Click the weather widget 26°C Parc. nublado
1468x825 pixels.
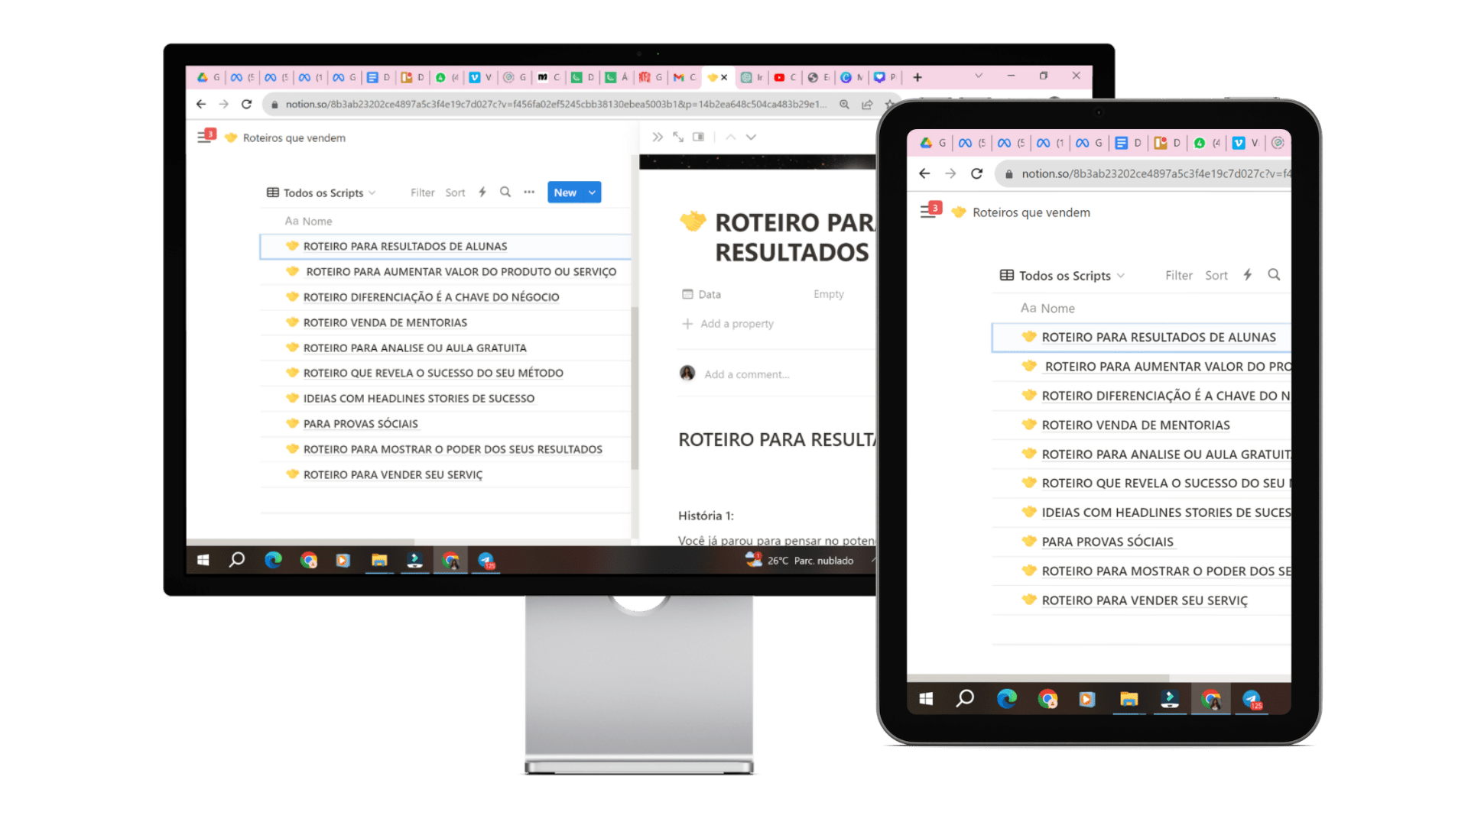pos(800,561)
